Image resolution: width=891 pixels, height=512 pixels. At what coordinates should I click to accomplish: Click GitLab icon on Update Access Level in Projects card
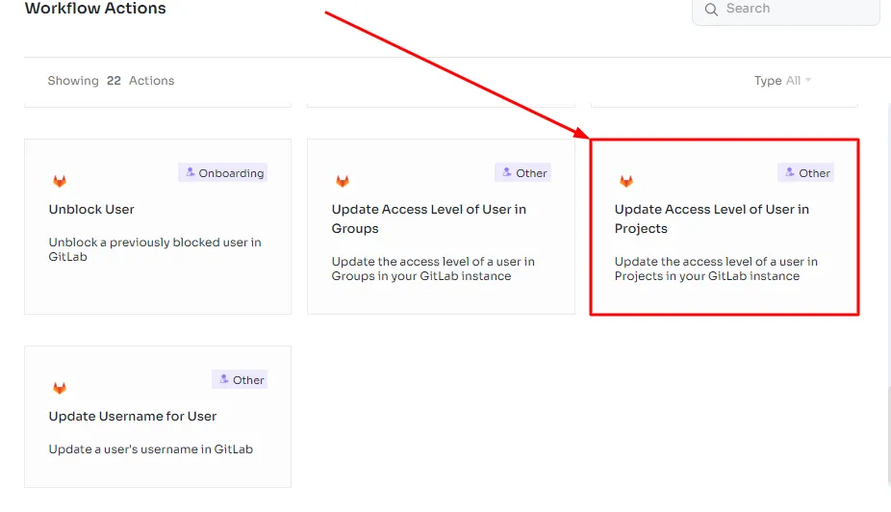625,181
